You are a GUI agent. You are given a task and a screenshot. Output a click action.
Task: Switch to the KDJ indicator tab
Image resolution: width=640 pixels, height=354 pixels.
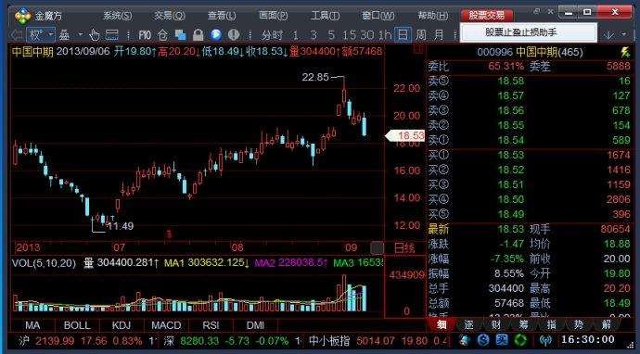(x=122, y=325)
